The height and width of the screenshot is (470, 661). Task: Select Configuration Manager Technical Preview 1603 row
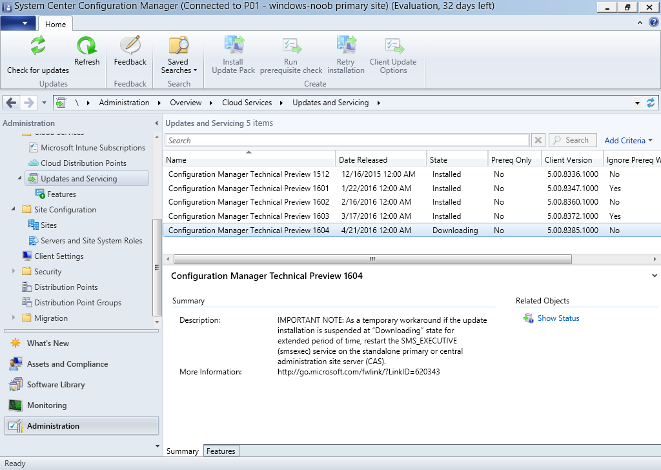tap(412, 216)
